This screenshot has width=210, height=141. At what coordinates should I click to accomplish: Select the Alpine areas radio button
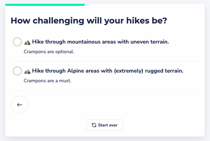click(17, 71)
